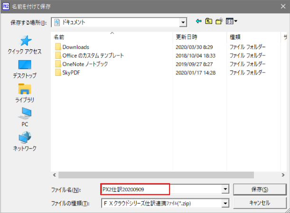Select Desktop in the places bar

[x=25, y=69]
